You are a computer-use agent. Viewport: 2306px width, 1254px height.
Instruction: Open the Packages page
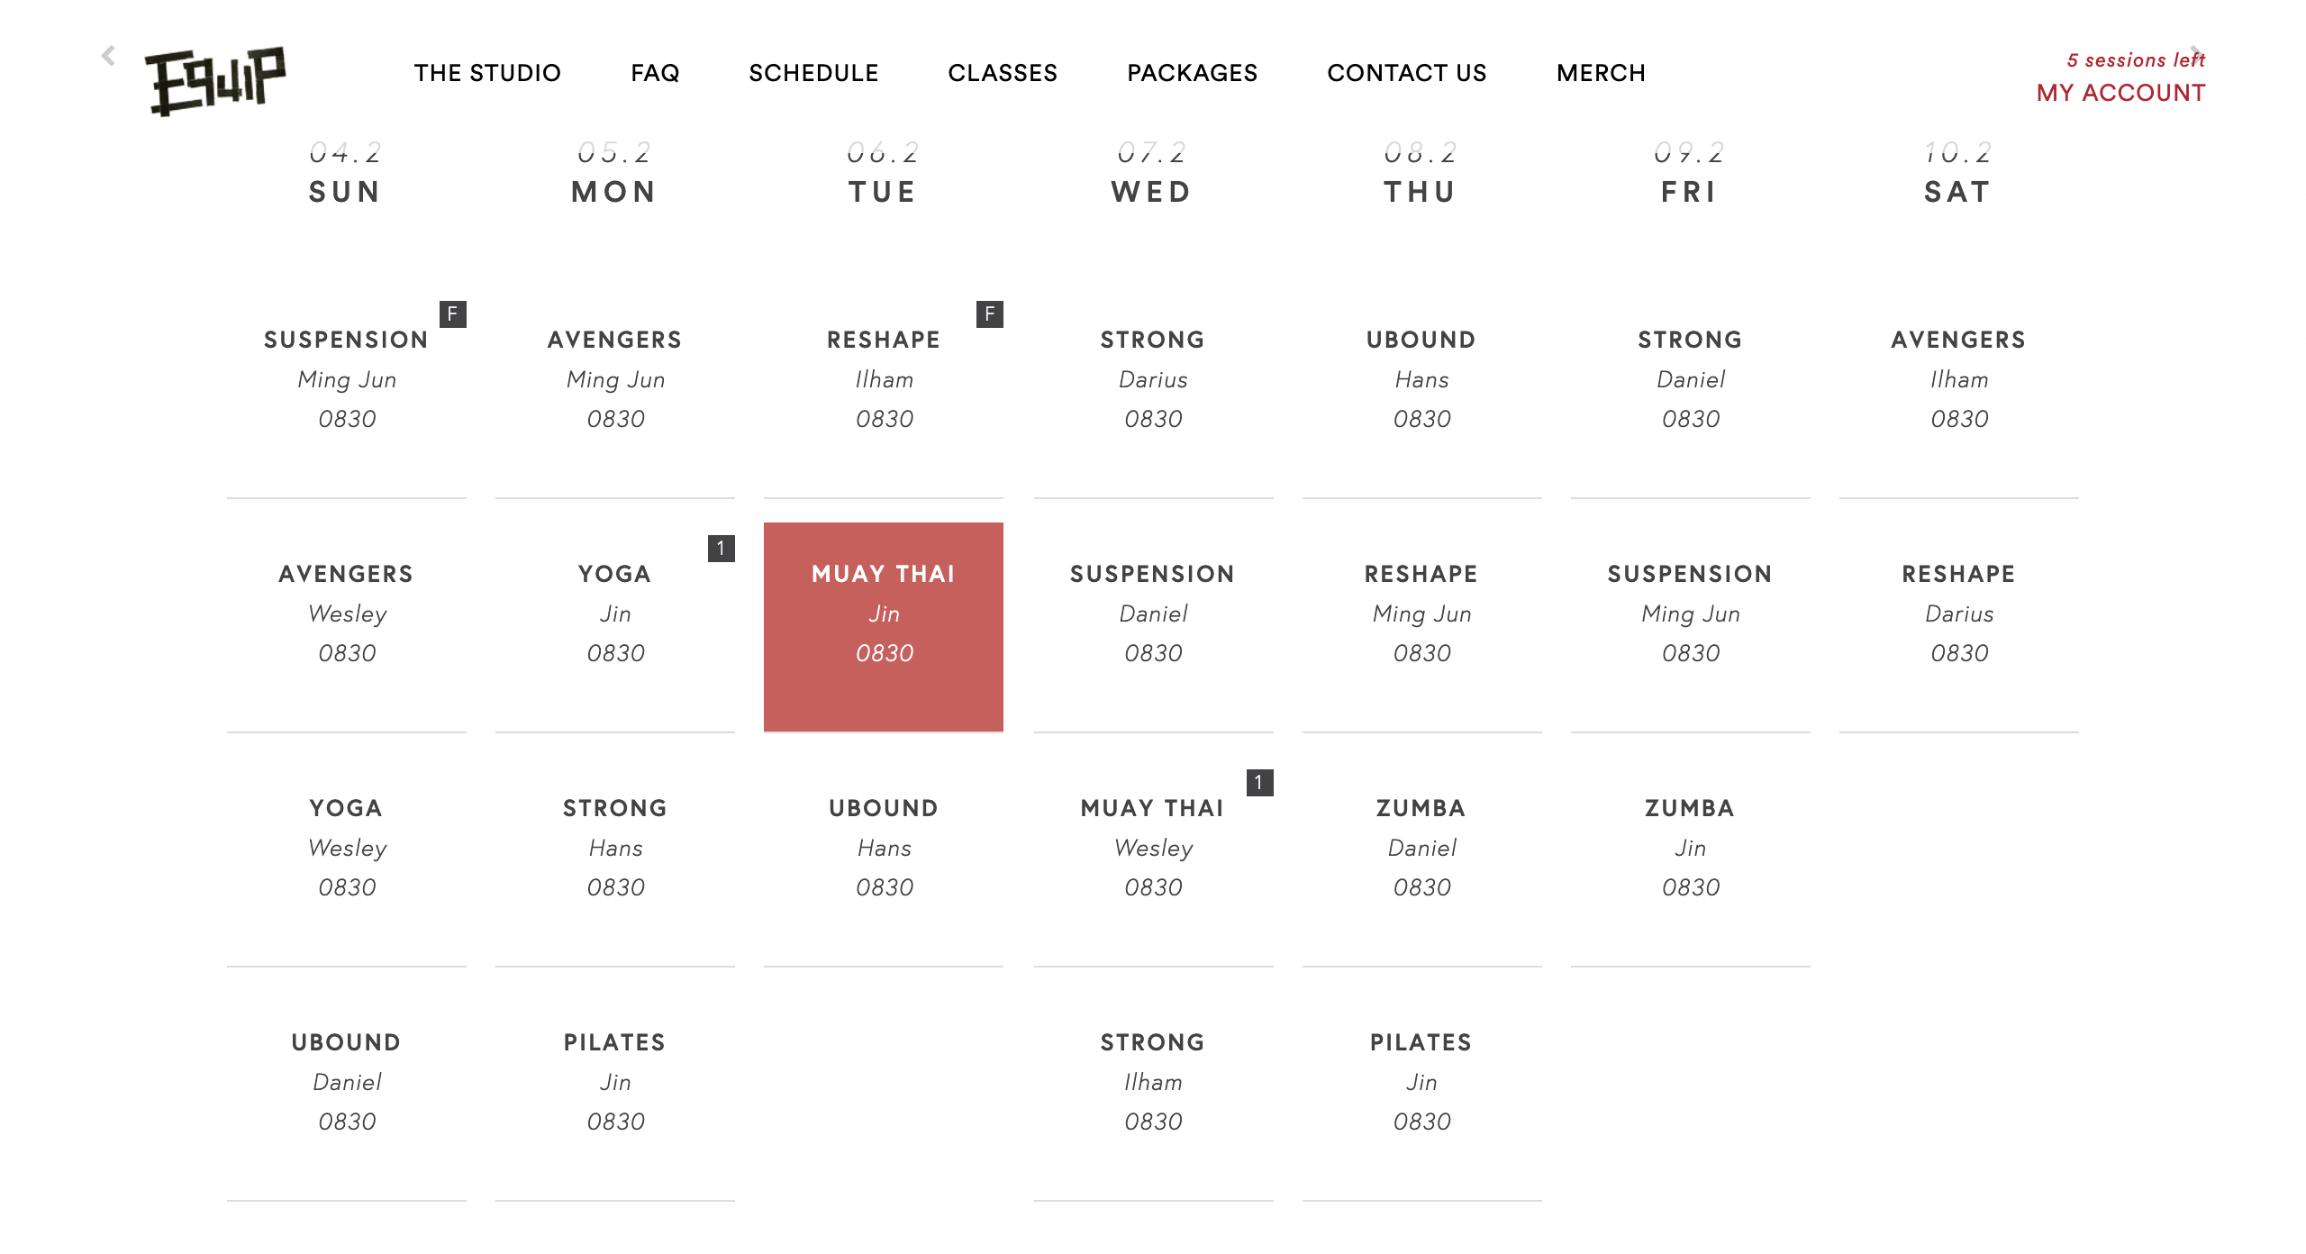click(1192, 73)
